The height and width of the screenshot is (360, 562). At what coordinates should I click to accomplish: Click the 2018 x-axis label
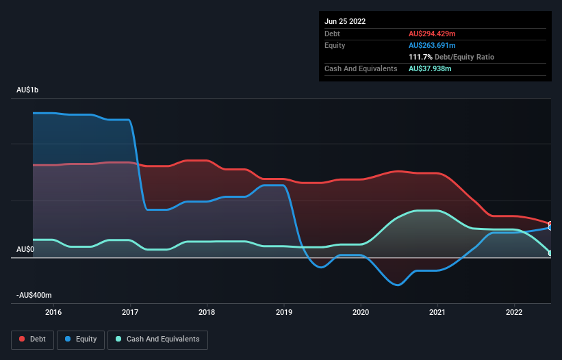click(207, 312)
